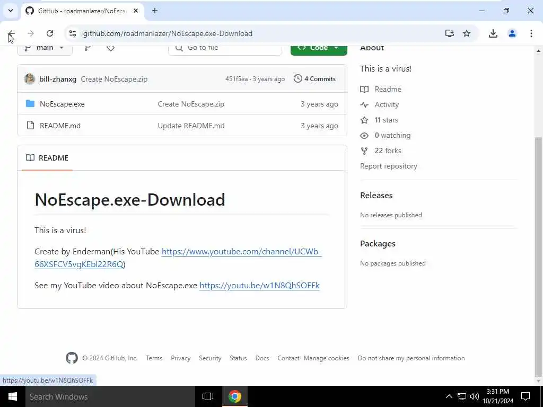The width and height of the screenshot is (543, 407).
Task: Open the youtu.be/w1N8QhSOFFk video link
Action: click(259, 286)
